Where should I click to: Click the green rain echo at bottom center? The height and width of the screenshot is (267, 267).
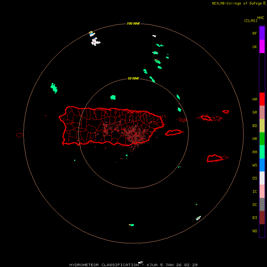tap(131, 225)
